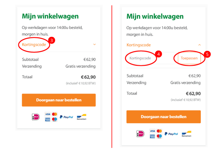Click the Bancontact logo in right cart

coord(187,134)
